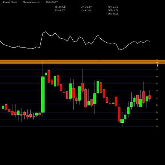165x165 pixels.
Task: Click the '29' price axis label
Action: (x=157, y=119)
